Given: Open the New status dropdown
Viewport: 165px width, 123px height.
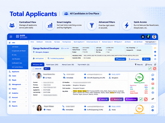Looking at the screenshot, I should click(x=47, y=69).
